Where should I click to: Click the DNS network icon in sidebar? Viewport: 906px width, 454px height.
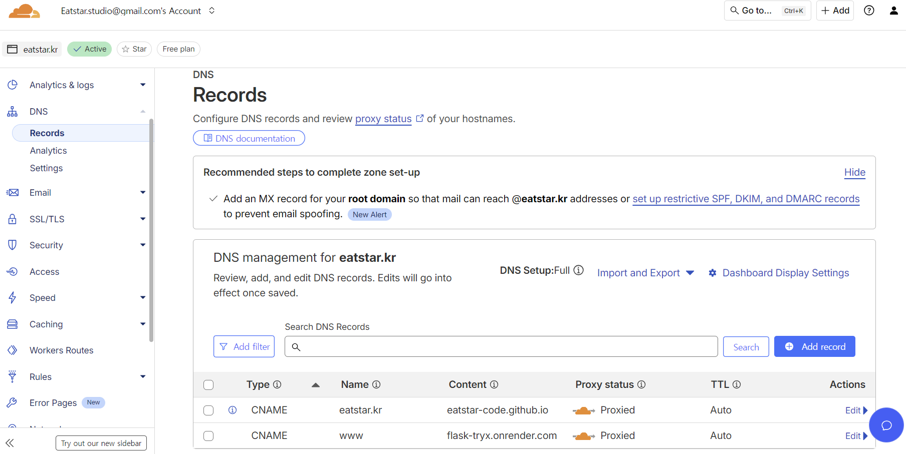coord(13,112)
